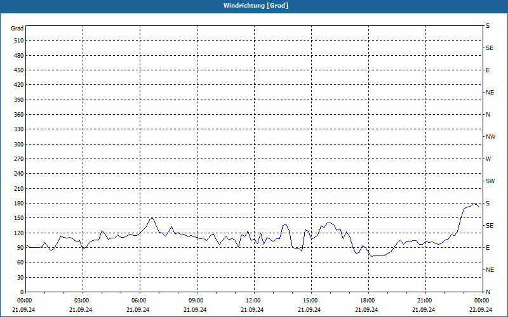
Task: Click the 480 y-axis value
Action: [19, 56]
